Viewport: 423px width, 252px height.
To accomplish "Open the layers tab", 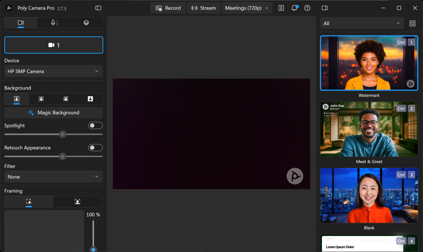I will coord(86,23).
